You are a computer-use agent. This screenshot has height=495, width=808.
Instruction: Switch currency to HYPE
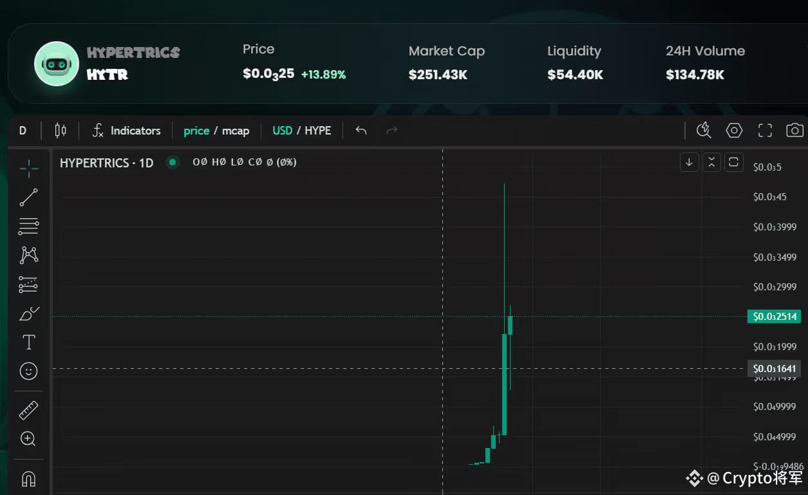318,131
